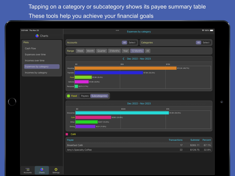
Task: Tap the Personal category bar
Action: (x=76, y=86)
